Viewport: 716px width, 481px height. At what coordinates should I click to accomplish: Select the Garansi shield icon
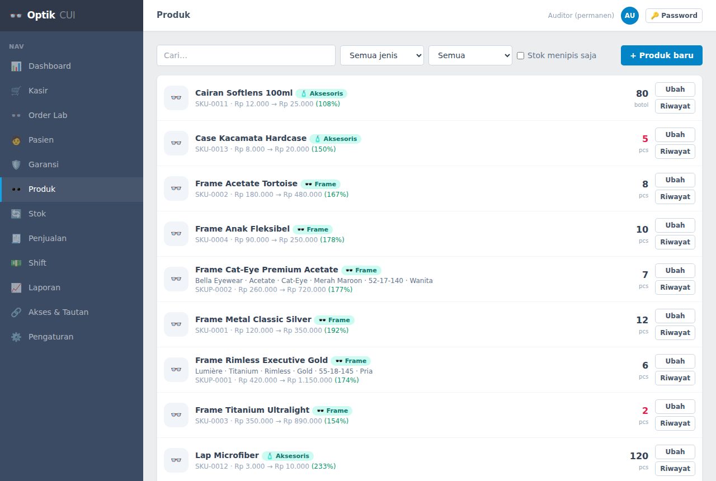[16, 164]
